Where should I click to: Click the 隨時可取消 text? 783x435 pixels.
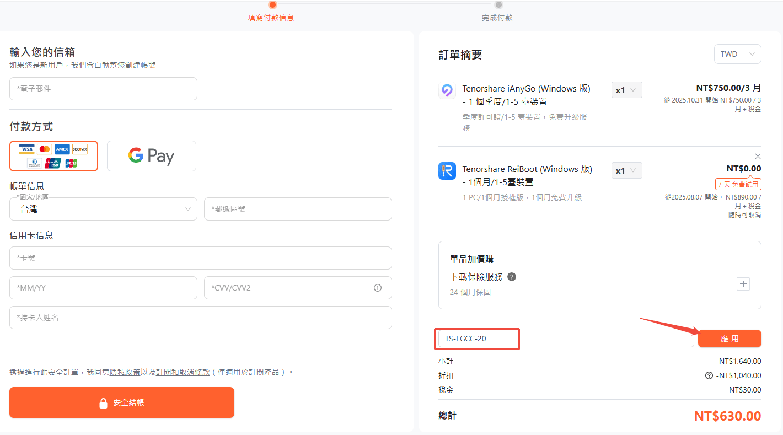(x=744, y=214)
